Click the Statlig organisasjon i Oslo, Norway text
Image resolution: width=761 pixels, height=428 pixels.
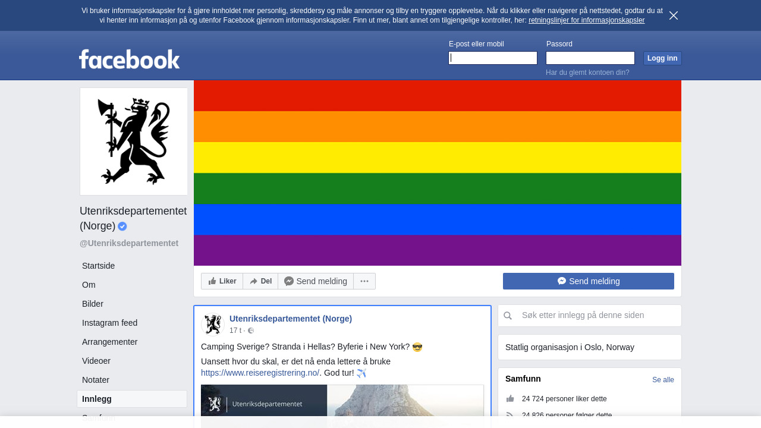tap(570, 347)
